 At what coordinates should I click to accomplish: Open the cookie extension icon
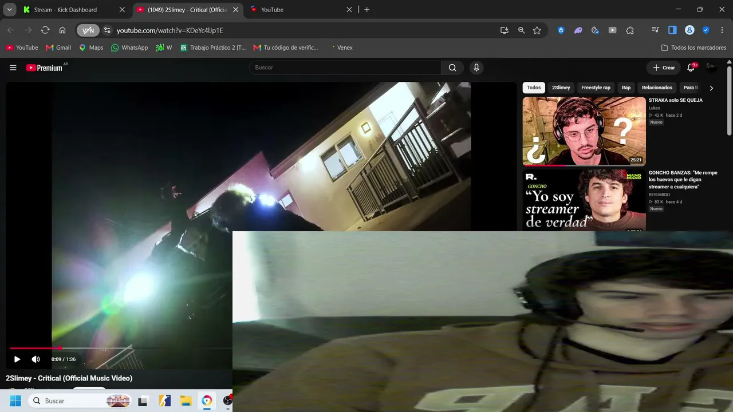pyautogui.click(x=596, y=30)
